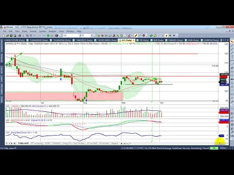Viewport: 234px width, 175px height.
Task: Select the red arrow select tool in right toolbar
Action: (232, 42)
